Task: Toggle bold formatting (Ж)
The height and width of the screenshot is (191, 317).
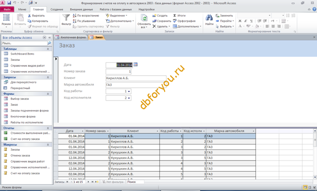Action: point(240,21)
